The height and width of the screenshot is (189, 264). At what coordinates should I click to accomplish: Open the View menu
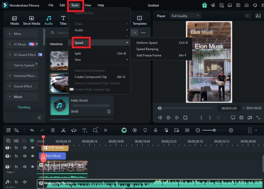[x=88, y=5]
